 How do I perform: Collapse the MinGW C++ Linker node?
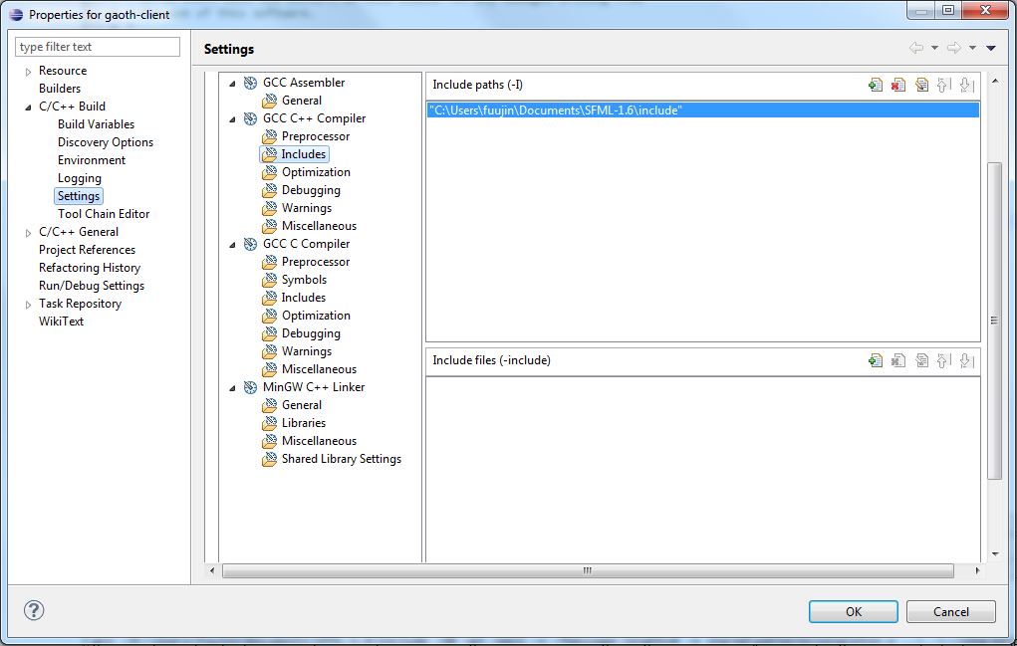[x=232, y=388]
